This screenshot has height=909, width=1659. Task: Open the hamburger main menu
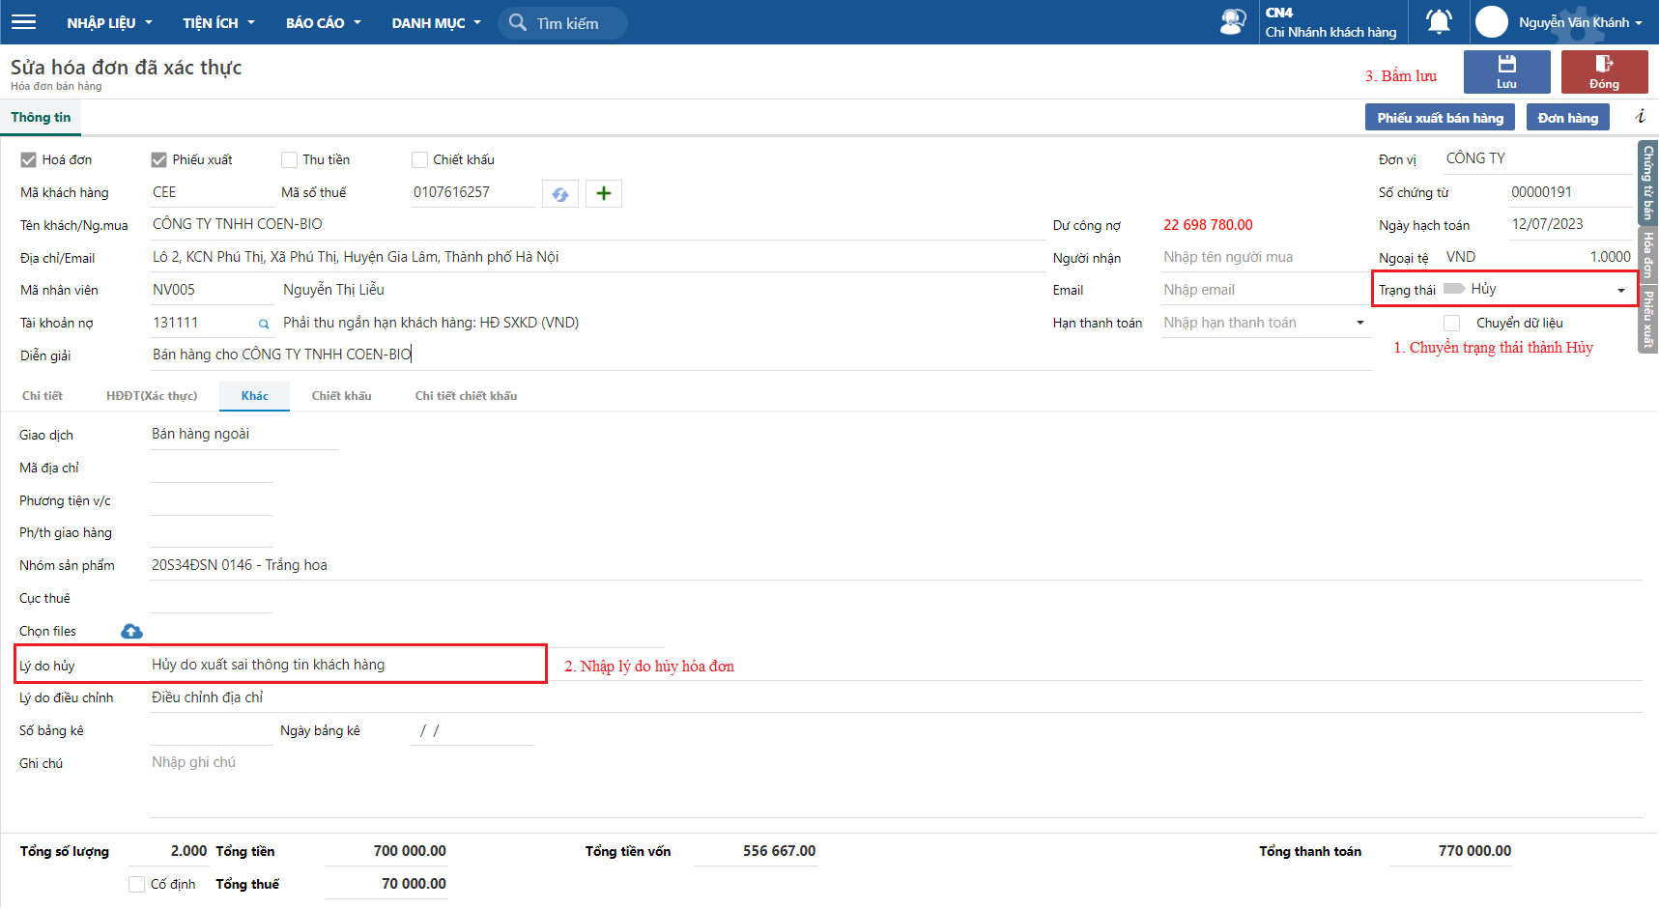(23, 22)
